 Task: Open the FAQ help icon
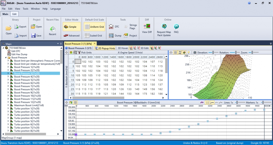coord(176,28)
